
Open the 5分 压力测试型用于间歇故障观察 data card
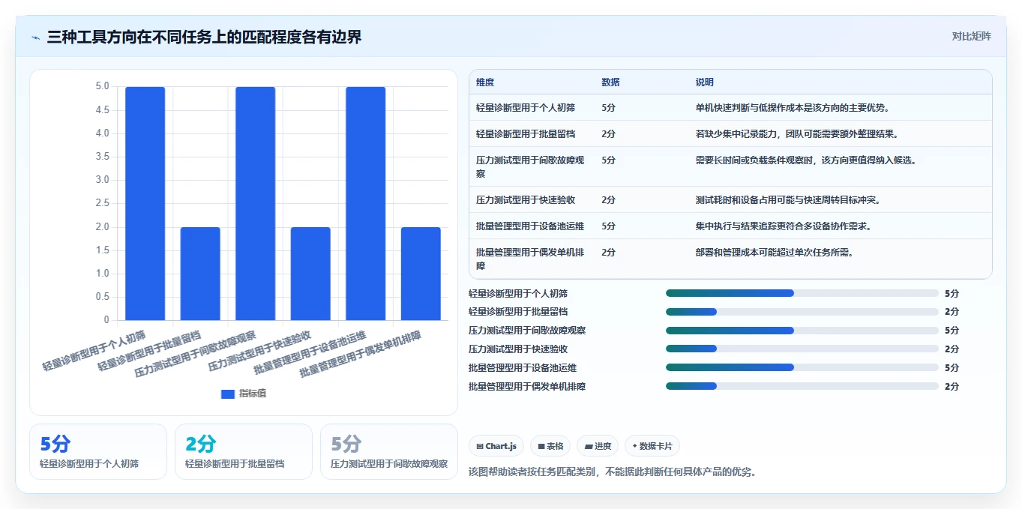tap(389, 451)
